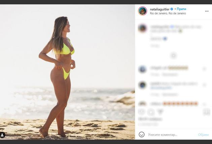Click the beach photo of the post

67,72
